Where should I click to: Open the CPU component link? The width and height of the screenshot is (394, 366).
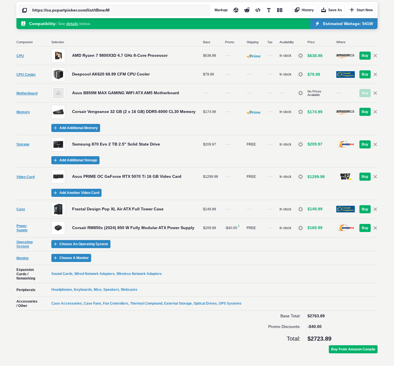coord(20,56)
